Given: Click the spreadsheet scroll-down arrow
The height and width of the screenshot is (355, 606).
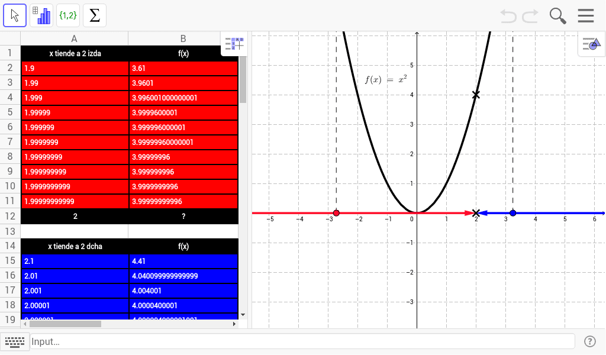Looking at the screenshot, I should (243, 315).
